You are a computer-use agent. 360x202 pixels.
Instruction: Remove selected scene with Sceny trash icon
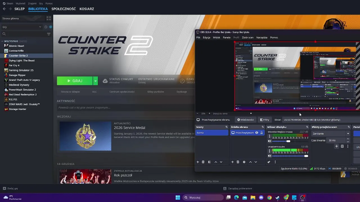click(203, 162)
